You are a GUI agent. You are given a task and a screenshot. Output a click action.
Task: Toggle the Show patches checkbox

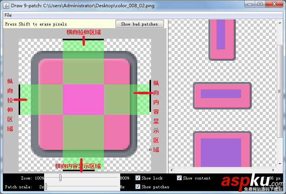(138, 186)
